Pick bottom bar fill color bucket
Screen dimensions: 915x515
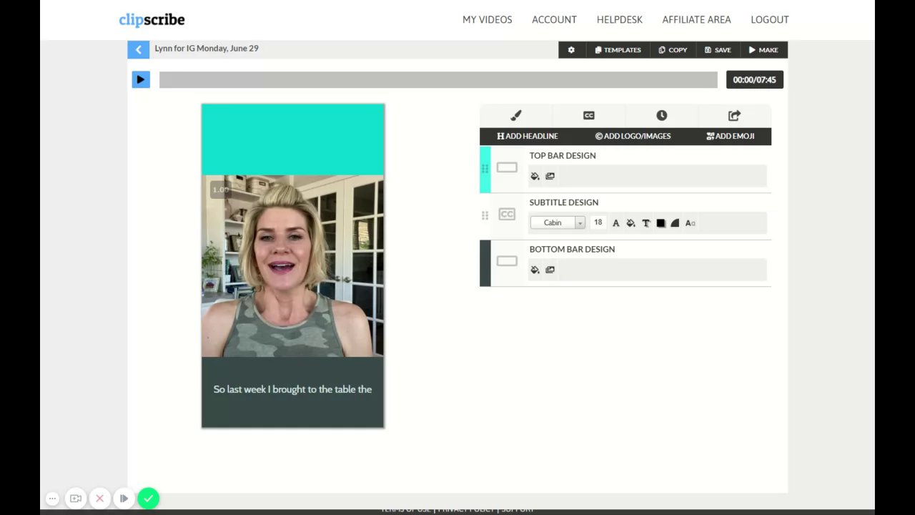coord(535,270)
